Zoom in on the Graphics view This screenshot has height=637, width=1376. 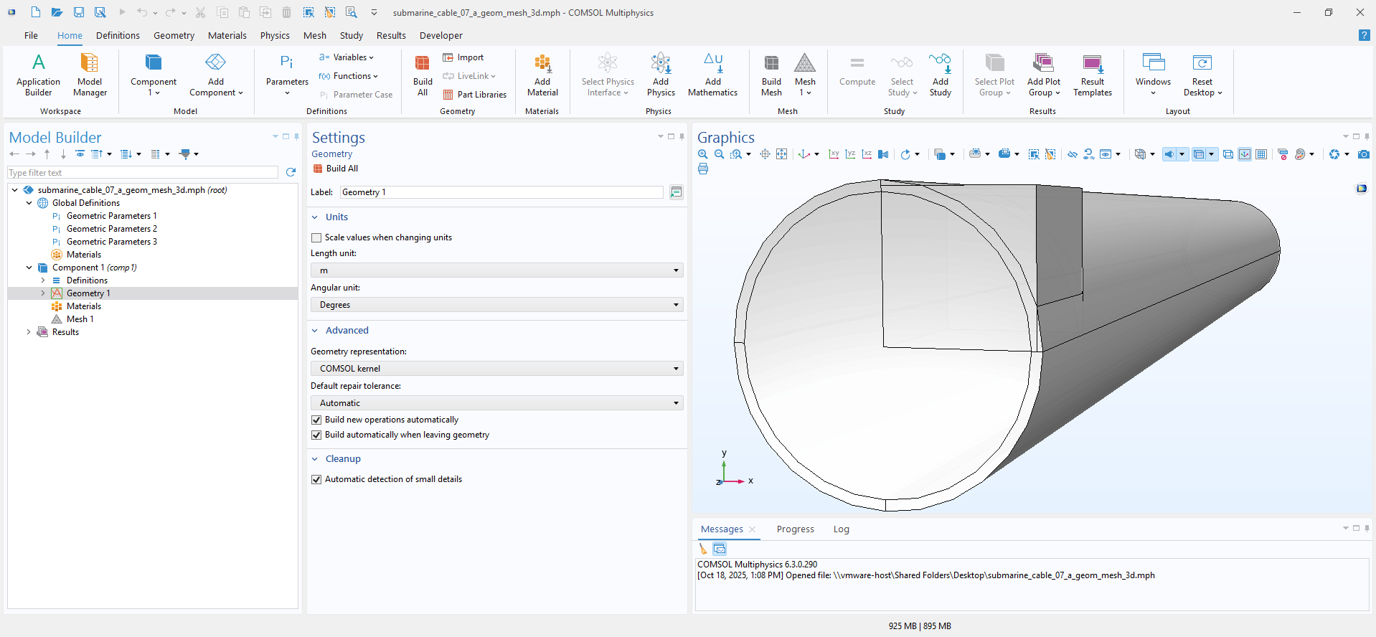703,154
